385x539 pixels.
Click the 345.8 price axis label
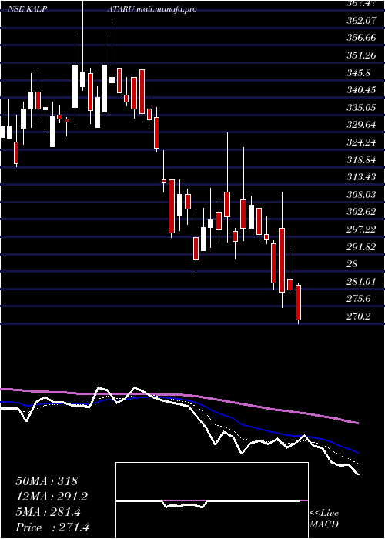pyautogui.click(x=359, y=72)
